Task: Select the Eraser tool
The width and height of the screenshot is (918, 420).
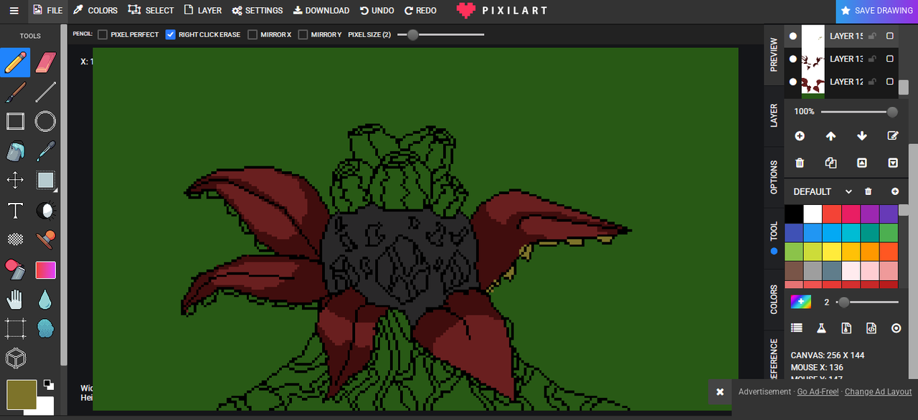Action: (45, 62)
